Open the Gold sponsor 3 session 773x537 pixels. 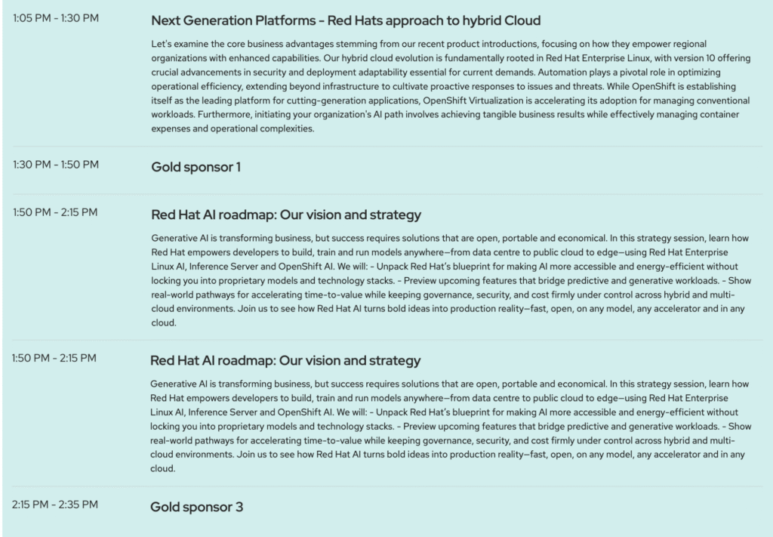196,507
